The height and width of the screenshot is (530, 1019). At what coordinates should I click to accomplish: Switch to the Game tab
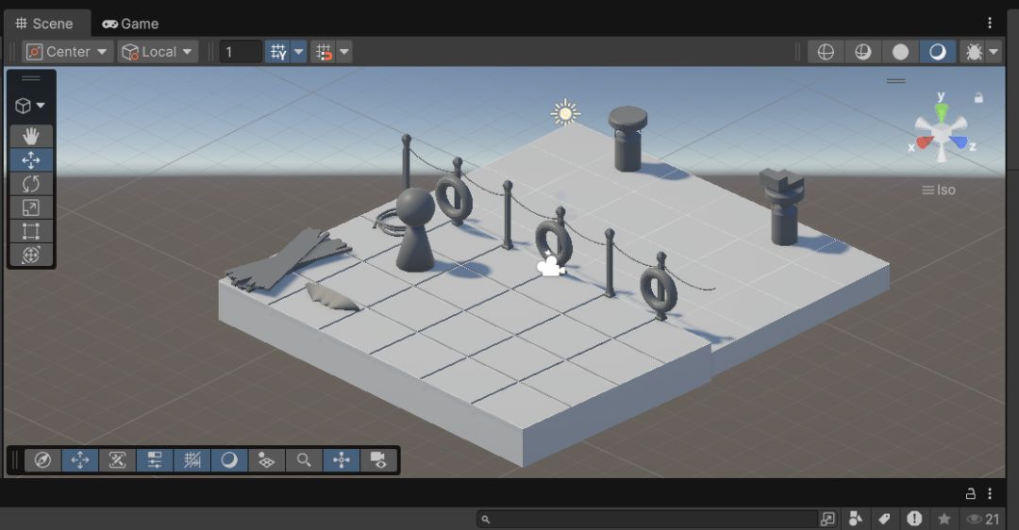[130, 24]
